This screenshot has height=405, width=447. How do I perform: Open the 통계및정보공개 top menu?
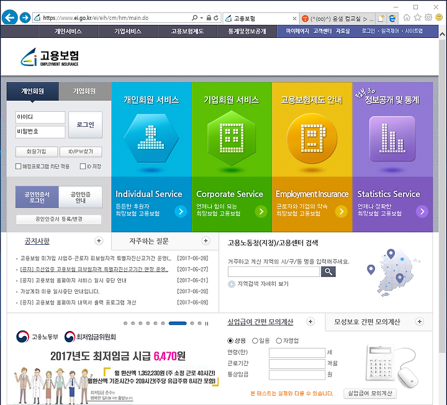(247, 32)
